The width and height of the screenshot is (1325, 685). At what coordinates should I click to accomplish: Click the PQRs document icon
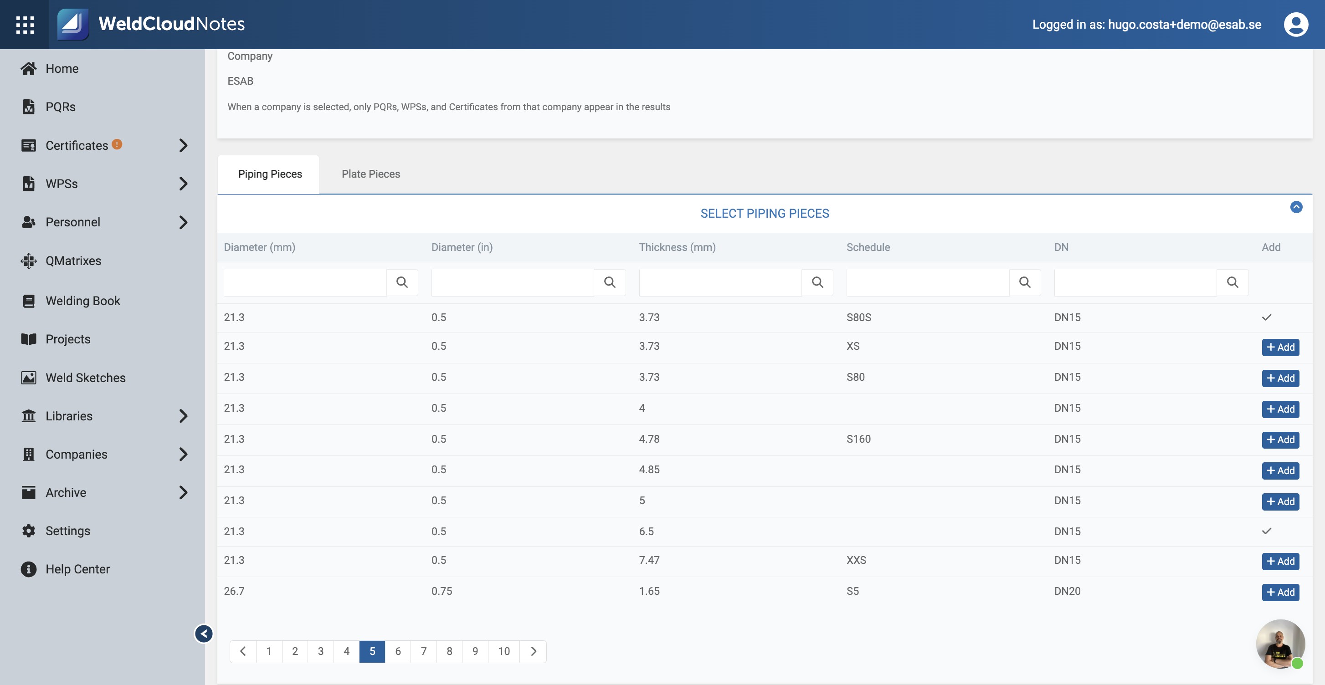pyautogui.click(x=28, y=107)
